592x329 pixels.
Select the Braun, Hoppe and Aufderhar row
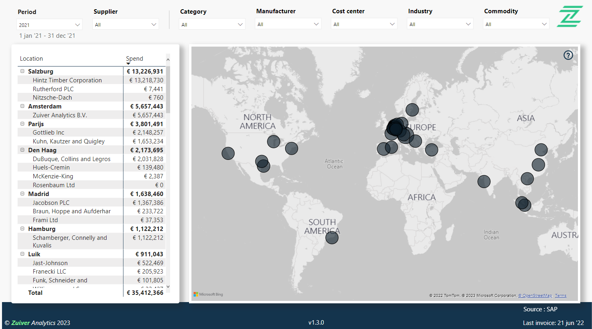coord(91,211)
